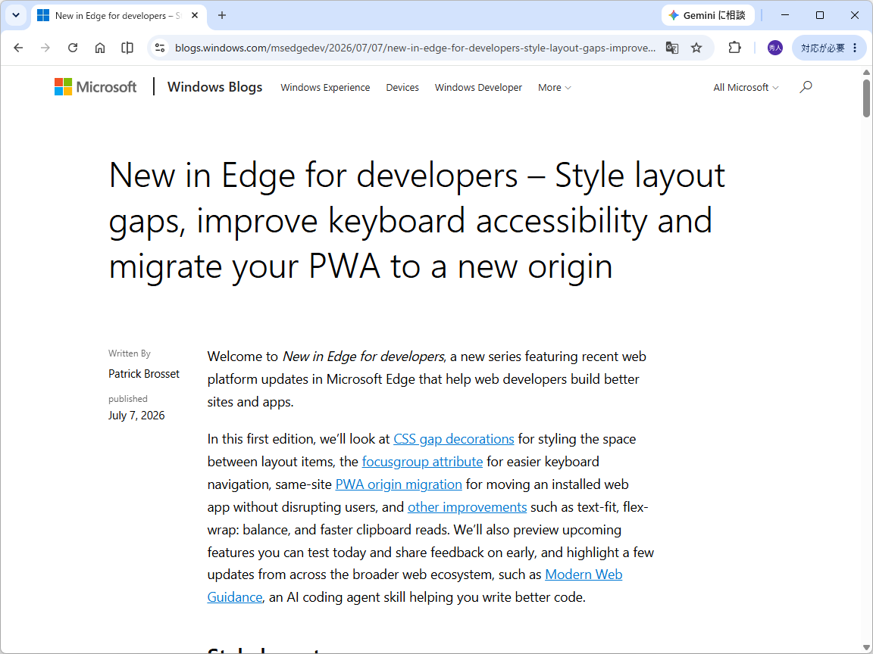The width and height of the screenshot is (873, 654).
Task: Open the Gemini に相談 button
Action: (x=708, y=16)
